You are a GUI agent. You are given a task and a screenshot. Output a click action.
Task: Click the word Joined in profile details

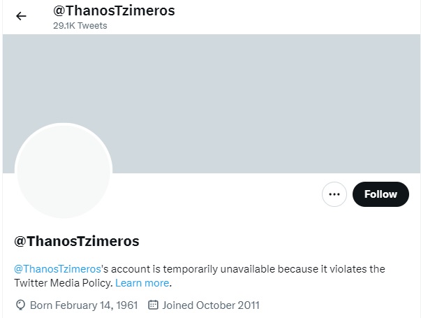179,305
